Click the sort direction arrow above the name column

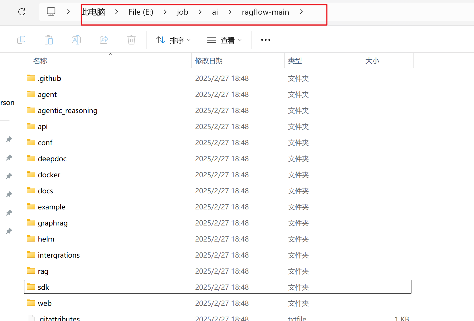point(110,54)
